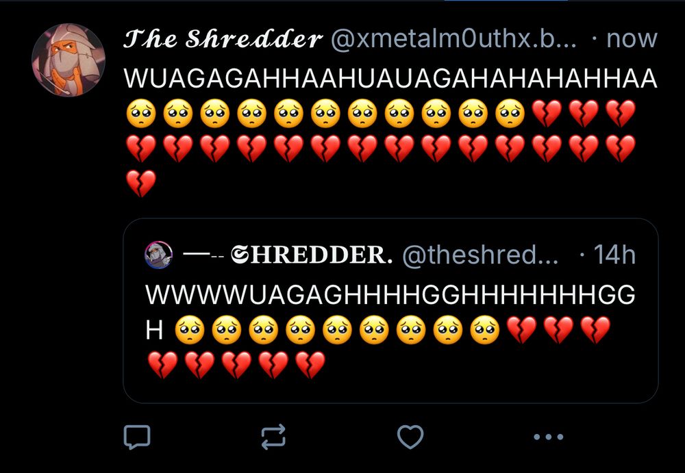Click the WUAGAGAHHAAHUAUAGAHAHAHAHHAA tweet text

pyautogui.click(x=390, y=79)
